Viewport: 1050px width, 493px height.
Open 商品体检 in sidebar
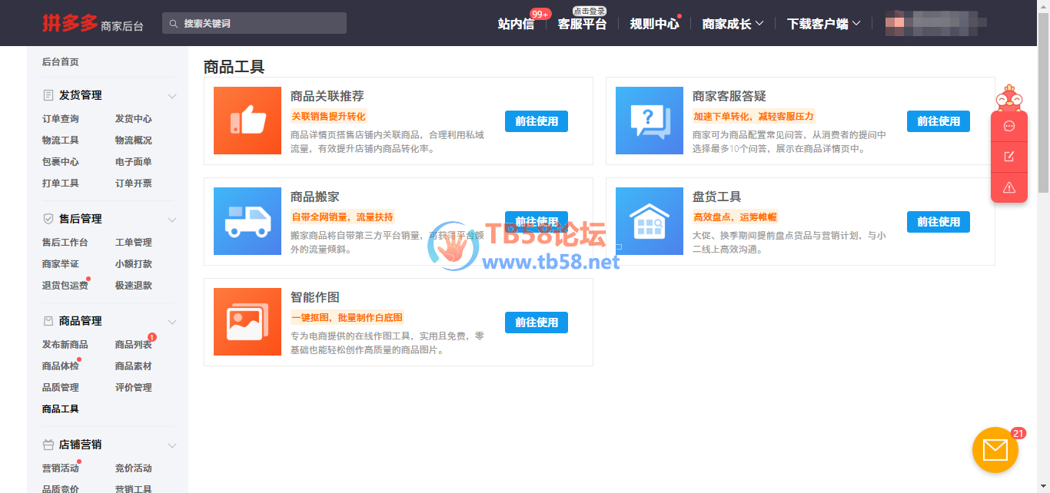[61, 366]
